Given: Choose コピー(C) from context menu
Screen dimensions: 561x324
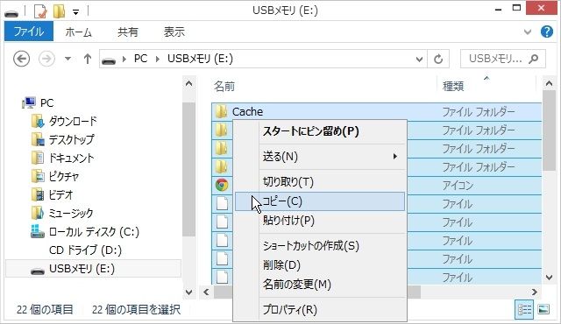Looking at the screenshot, I should 320,201.
